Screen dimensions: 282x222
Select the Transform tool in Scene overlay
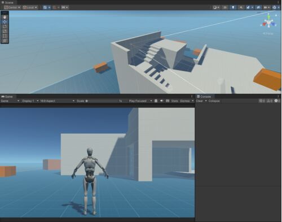5,41
